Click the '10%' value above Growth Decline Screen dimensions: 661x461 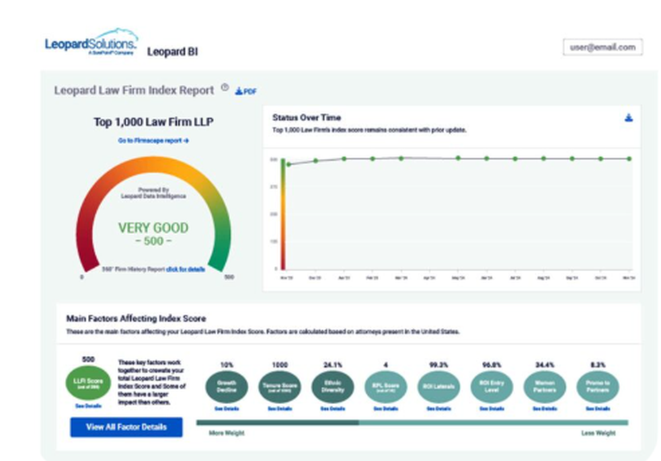[227, 365]
